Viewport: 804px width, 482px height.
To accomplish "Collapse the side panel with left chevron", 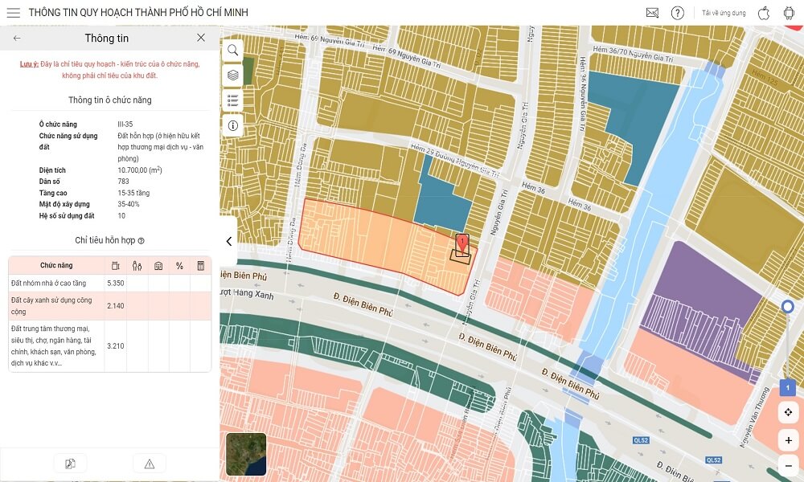I will click(x=228, y=241).
